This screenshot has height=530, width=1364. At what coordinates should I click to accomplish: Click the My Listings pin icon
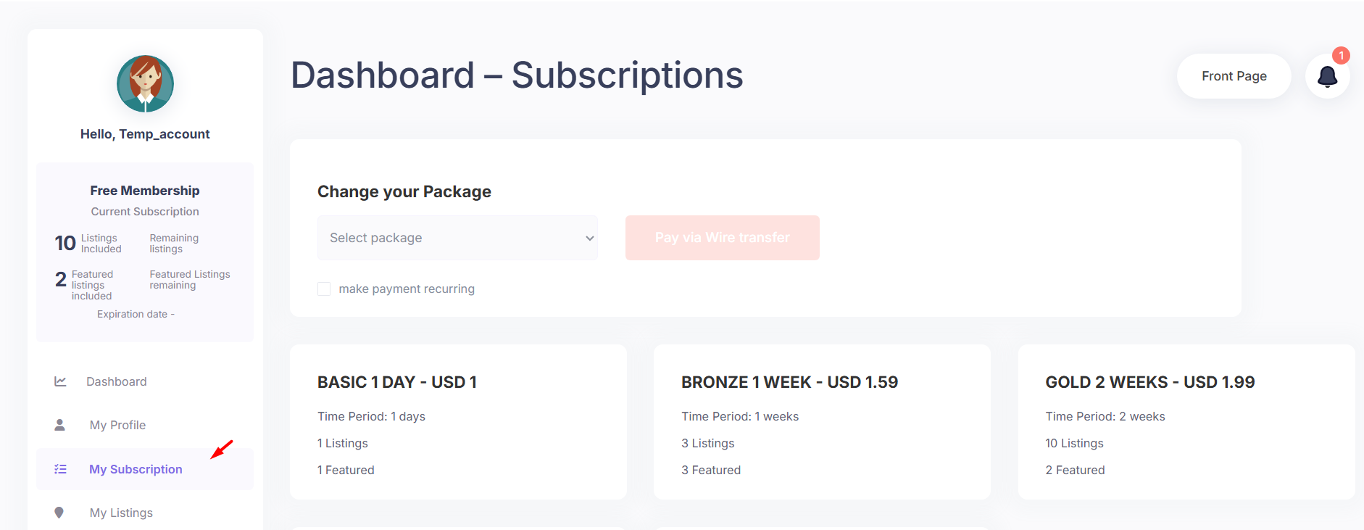pyautogui.click(x=59, y=513)
